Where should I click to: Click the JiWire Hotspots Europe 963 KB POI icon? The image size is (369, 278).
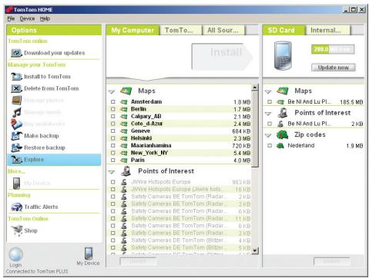tap(124, 182)
